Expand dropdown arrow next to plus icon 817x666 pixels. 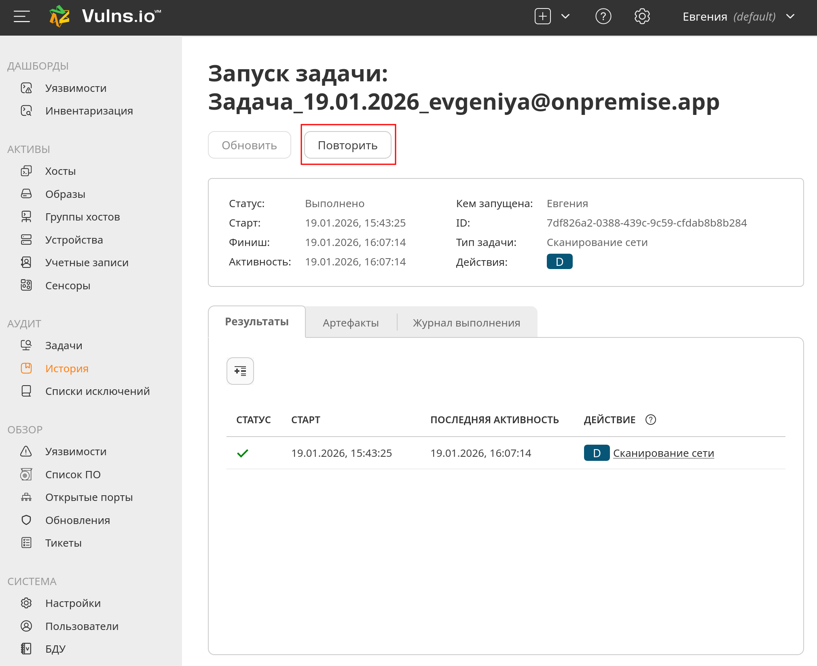click(x=565, y=17)
